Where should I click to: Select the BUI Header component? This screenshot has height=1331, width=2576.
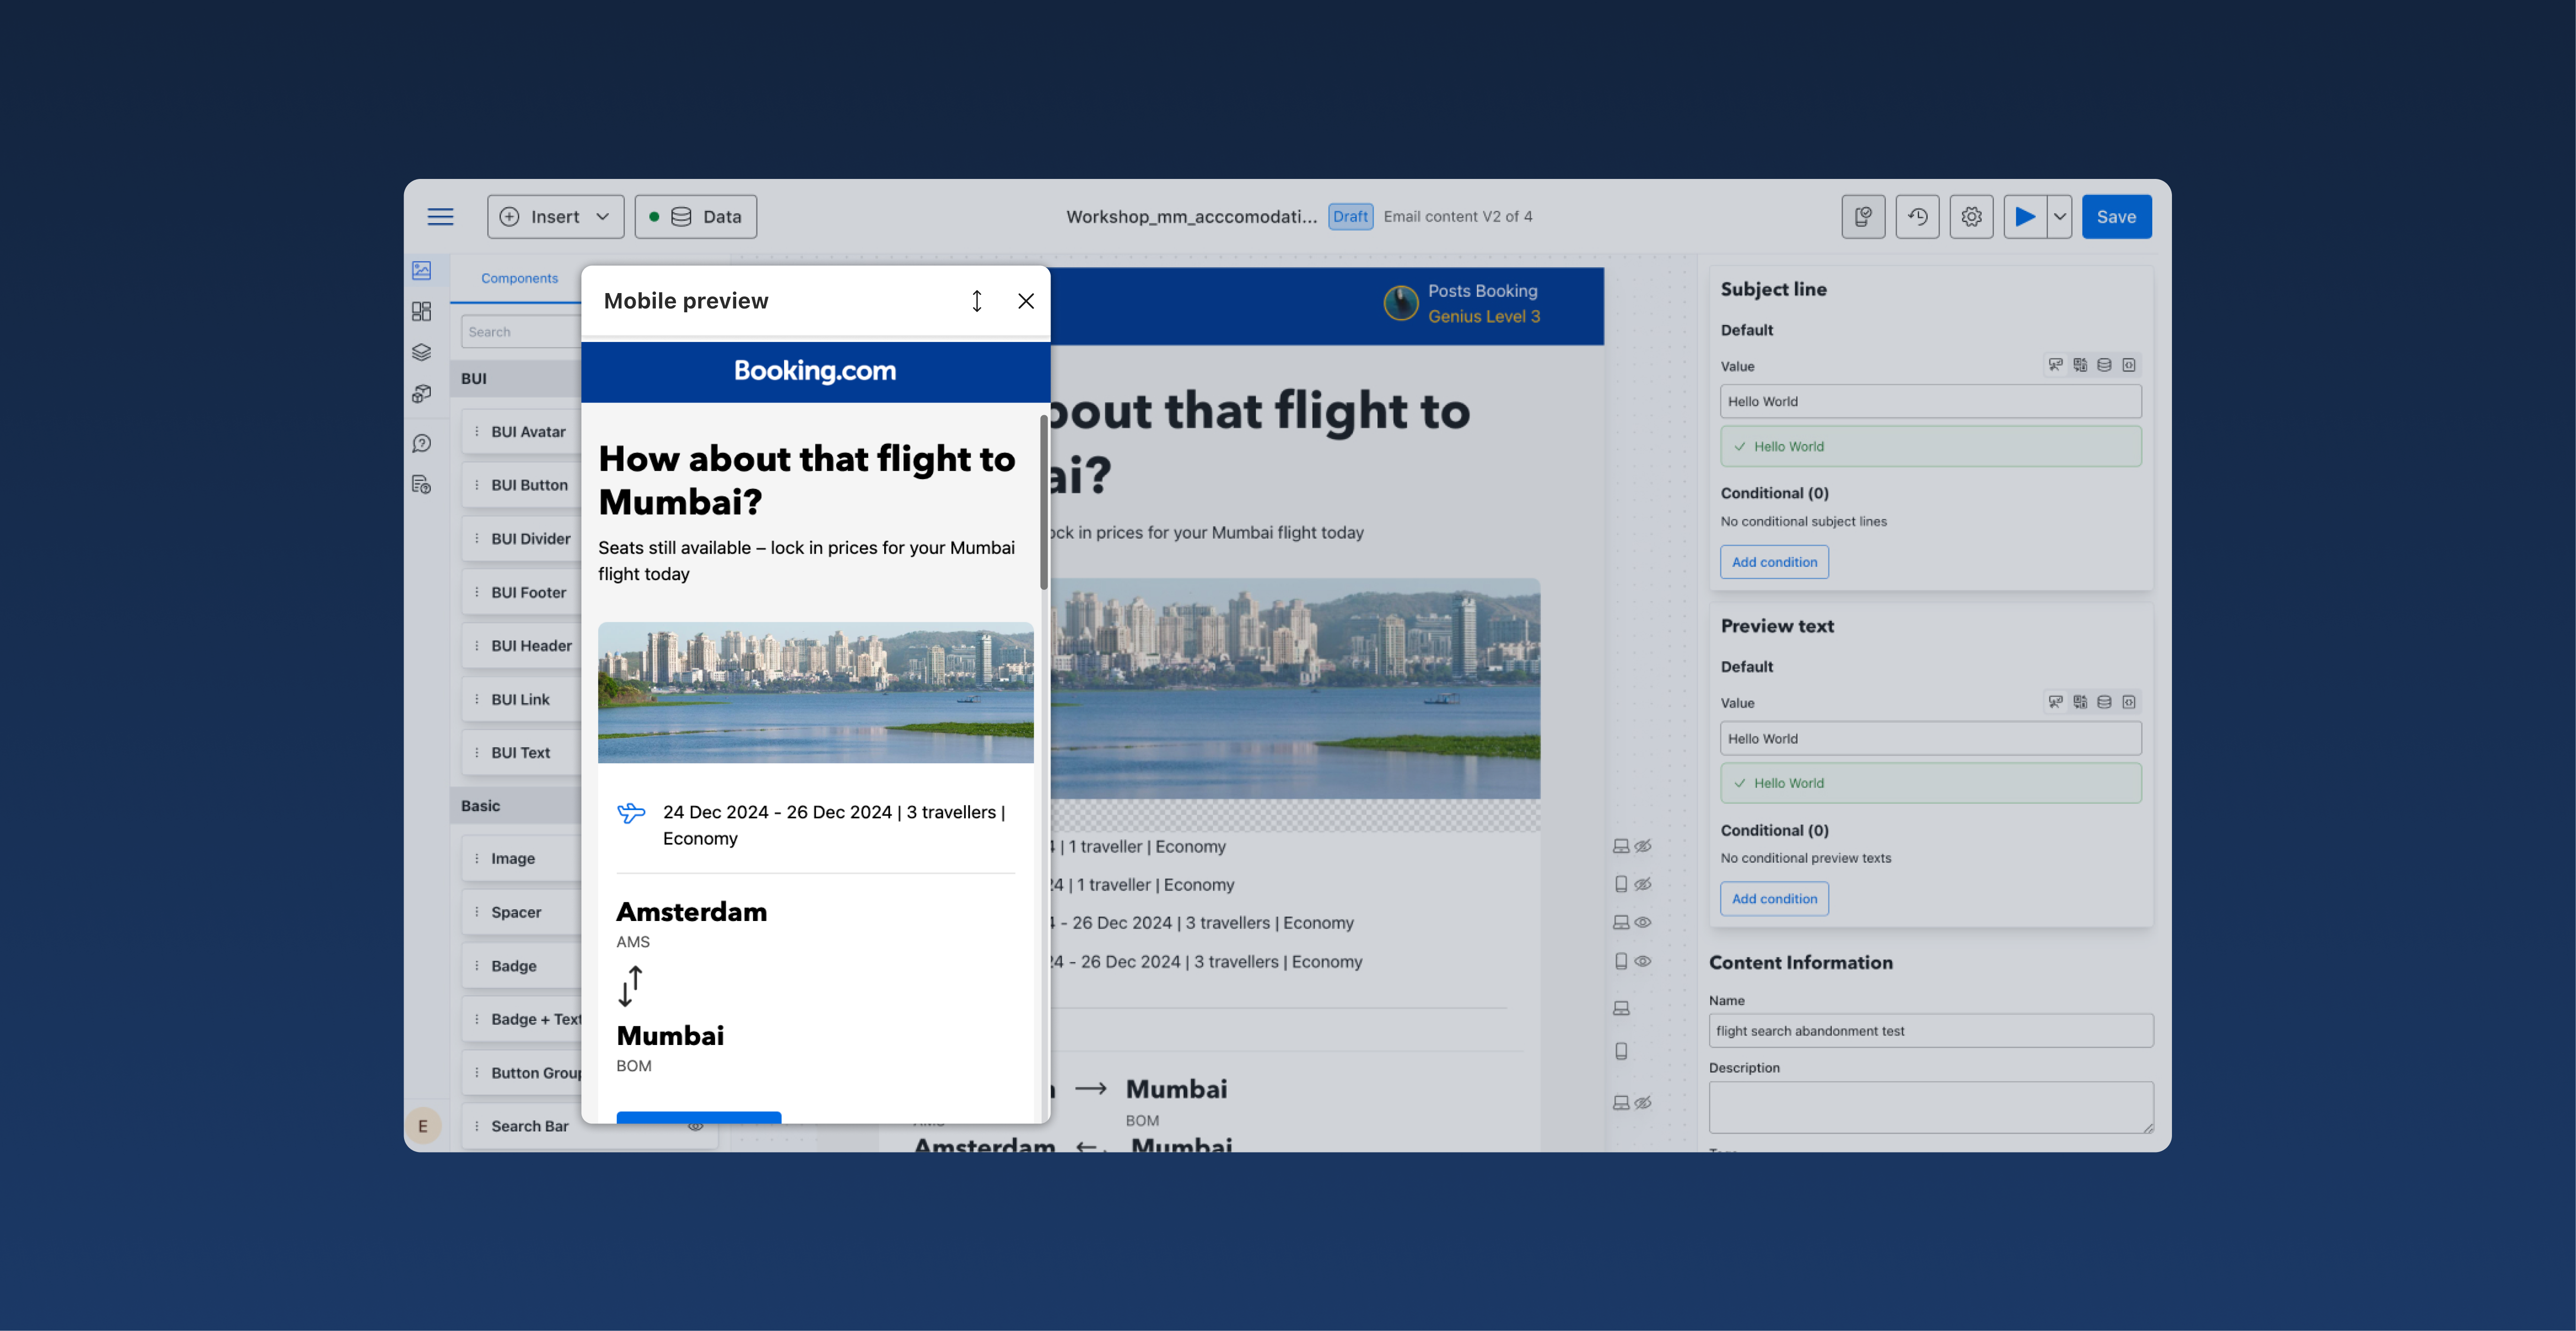(x=521, y=646)
